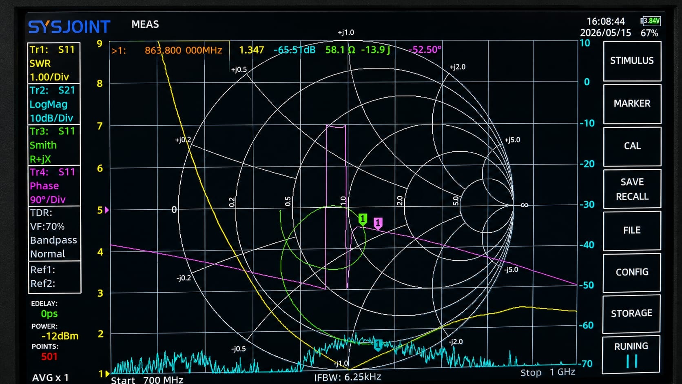Tap the AVG x 1 indicator

click(x=50, y=378)
